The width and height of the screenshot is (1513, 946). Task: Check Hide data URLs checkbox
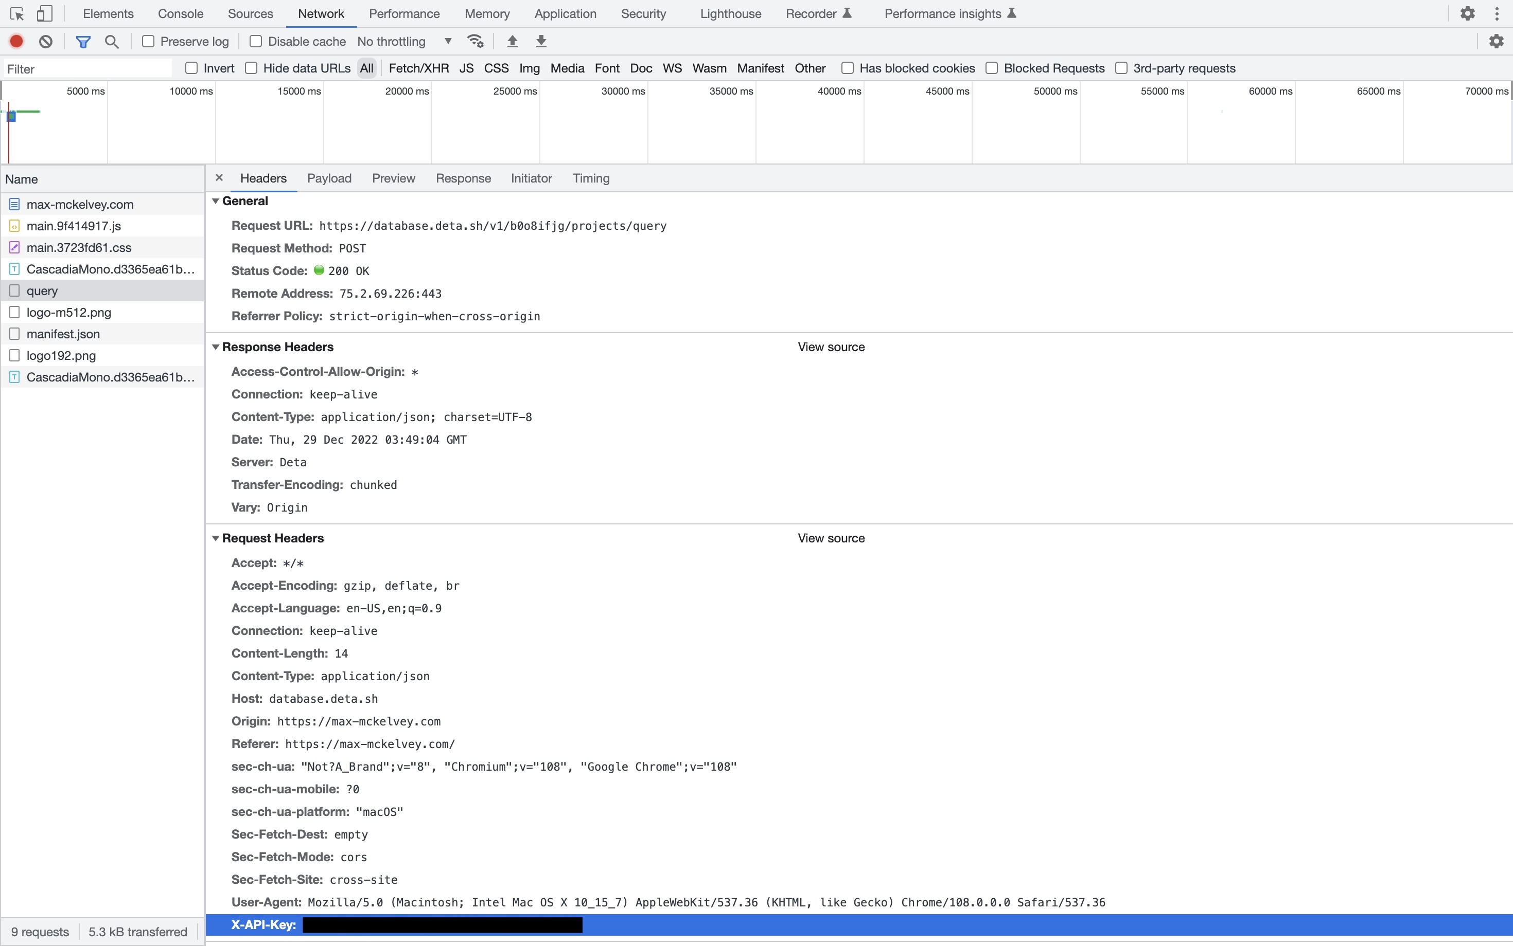coord(251,68)
